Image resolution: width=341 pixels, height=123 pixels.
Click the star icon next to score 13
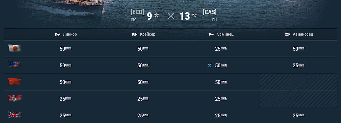pos(195,15)
